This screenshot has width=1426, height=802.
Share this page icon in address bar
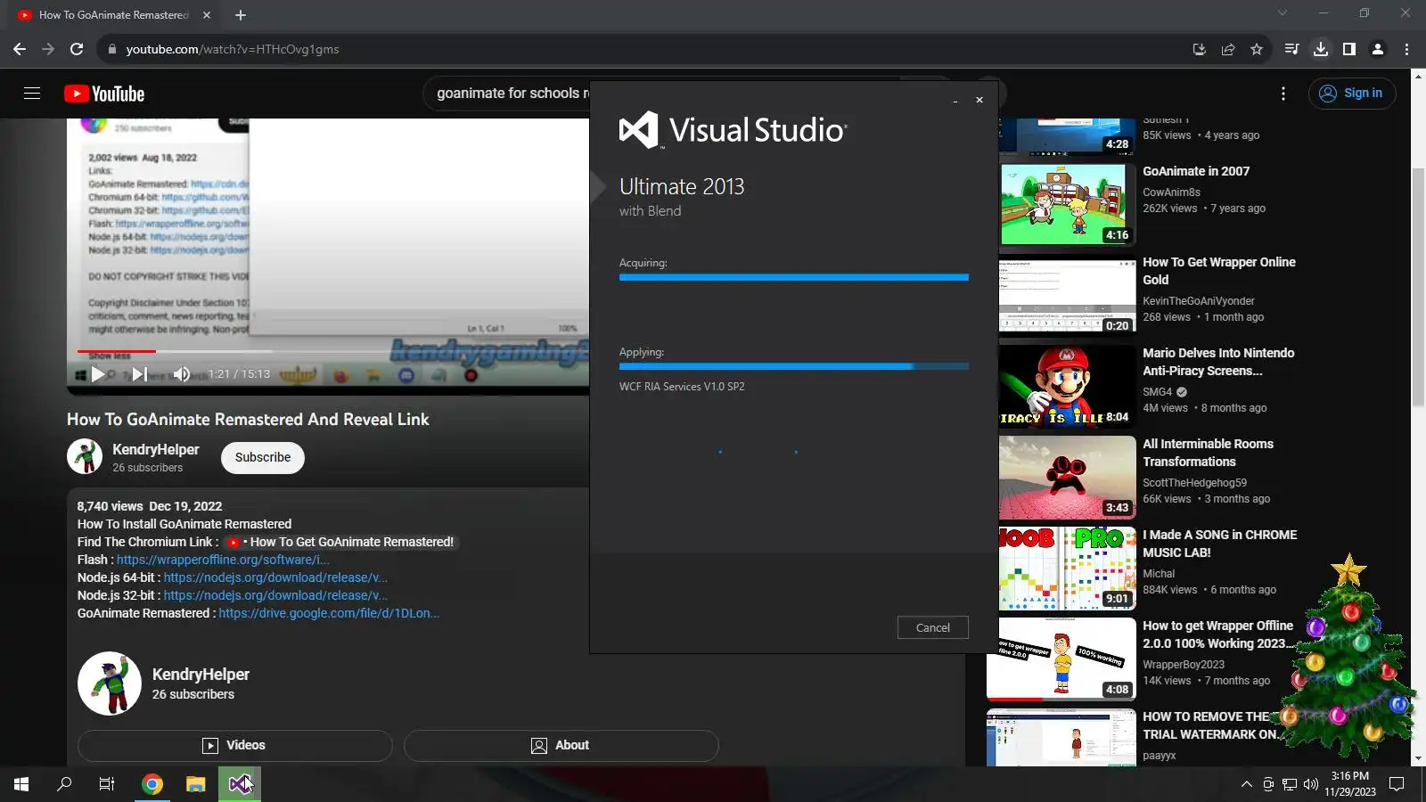[1228, 49]
